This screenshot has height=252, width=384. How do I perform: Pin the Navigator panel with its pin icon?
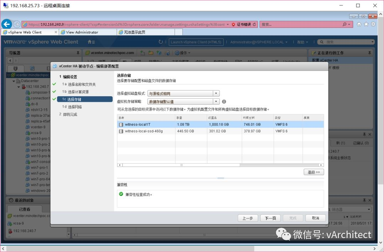(78, 53)
